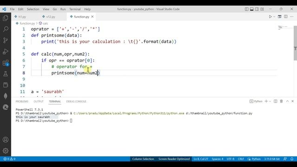Screen dimensions: 297x167
Task: Open the File menu
Action: 12,9
